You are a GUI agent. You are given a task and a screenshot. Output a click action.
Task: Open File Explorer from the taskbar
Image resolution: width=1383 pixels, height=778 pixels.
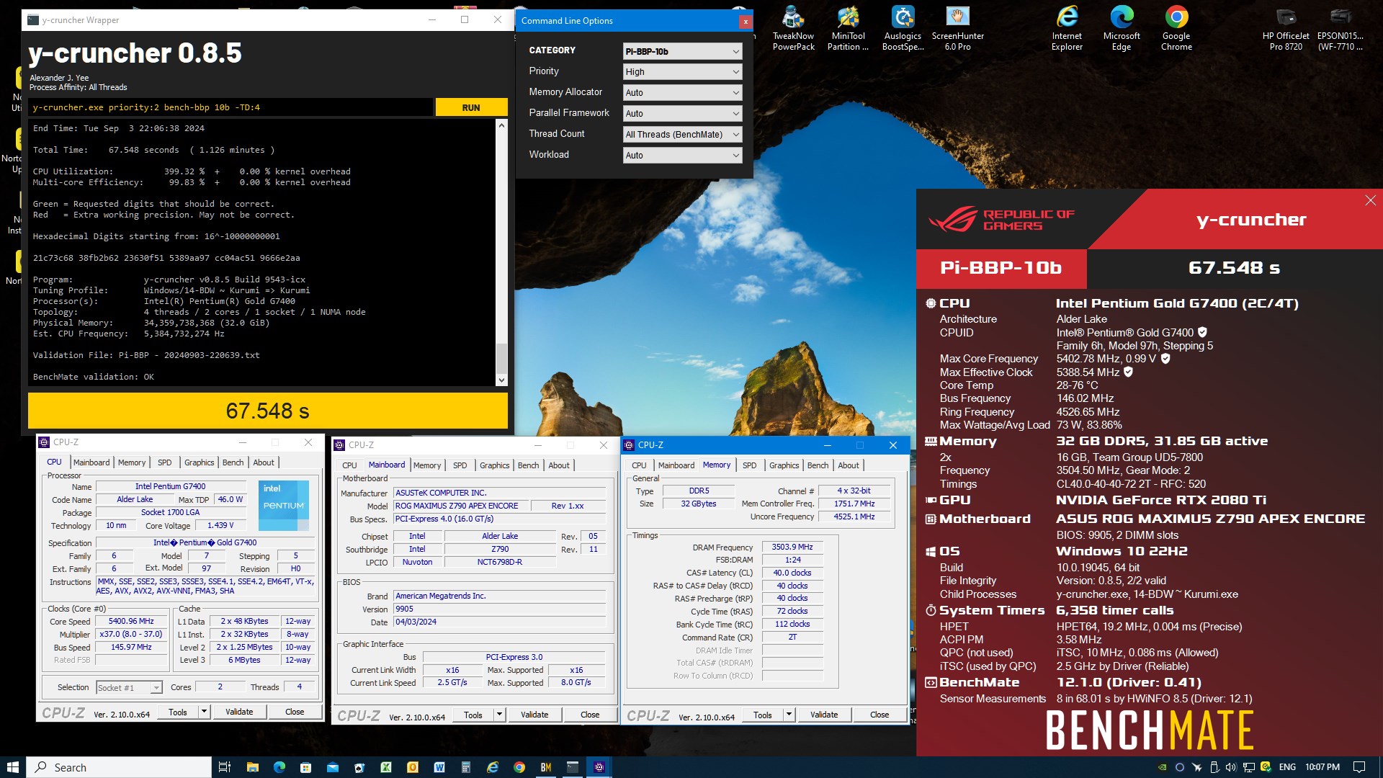252,767
